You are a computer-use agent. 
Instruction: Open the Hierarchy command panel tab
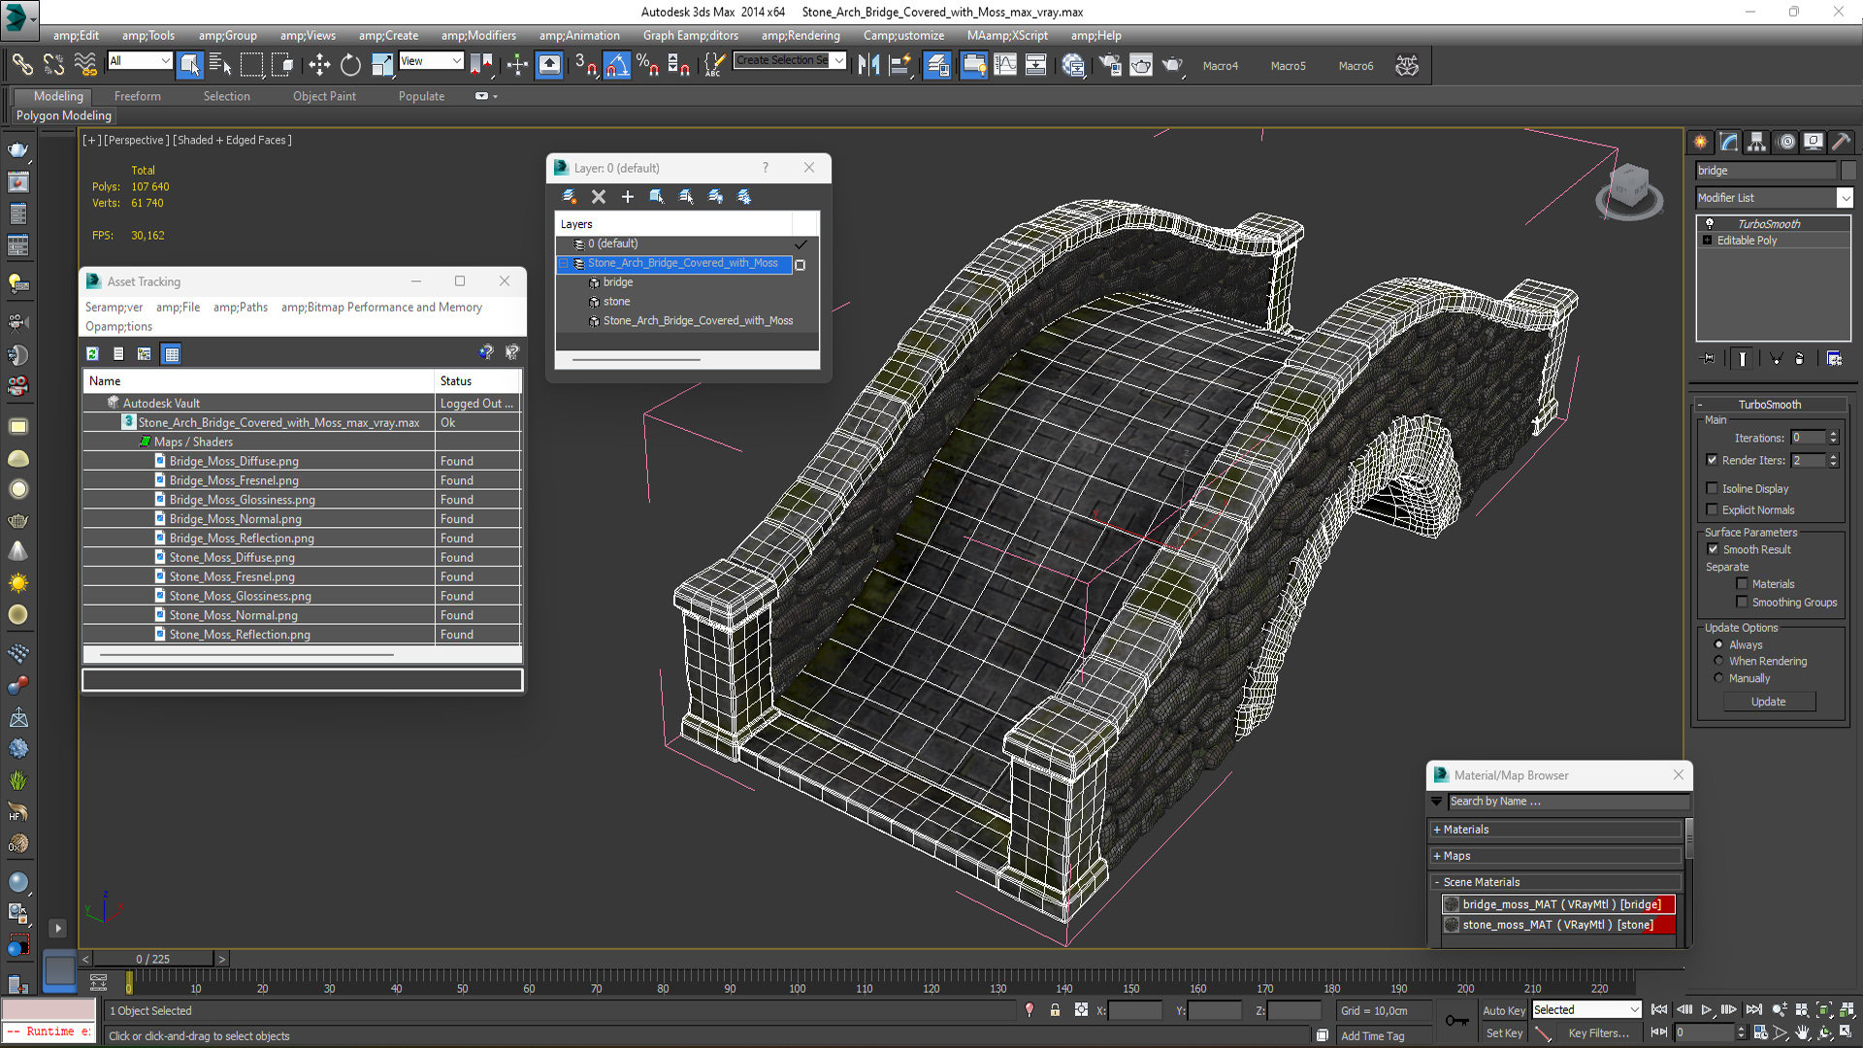click(1756, 142)
